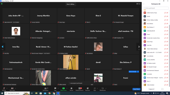Select Yulia Ameliani video tile image

71,62
